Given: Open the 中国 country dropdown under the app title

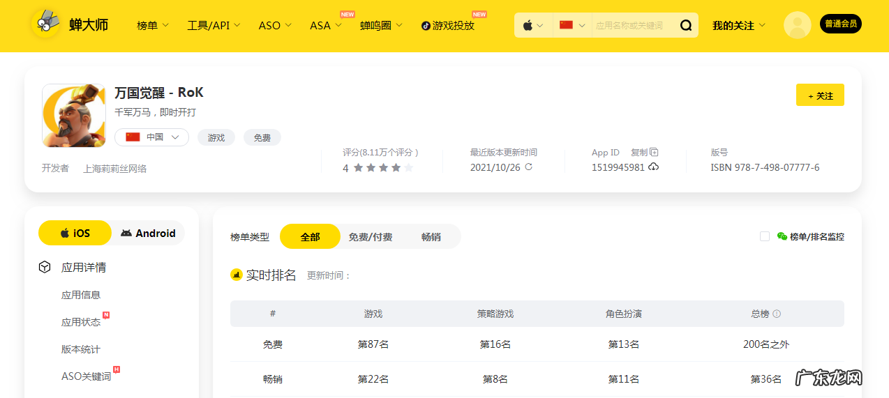Looking at the screenshot, I should [151, 137].
